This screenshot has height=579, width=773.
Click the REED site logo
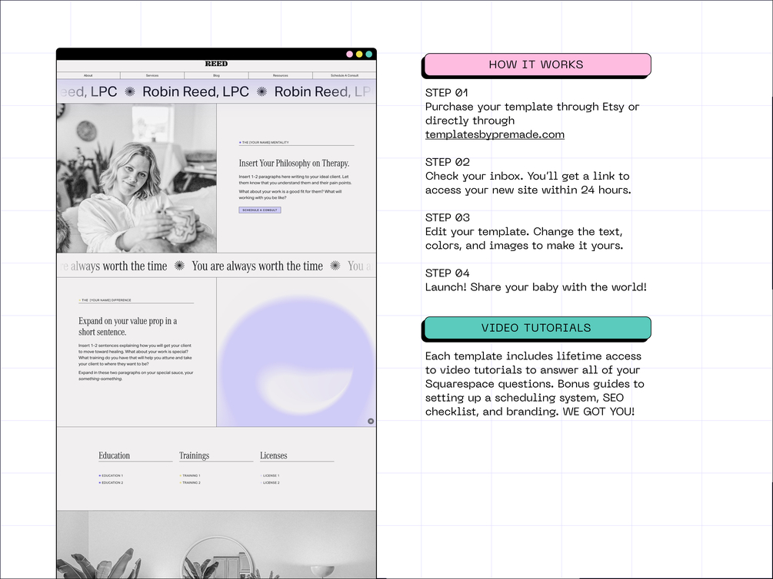click(216, 64)
